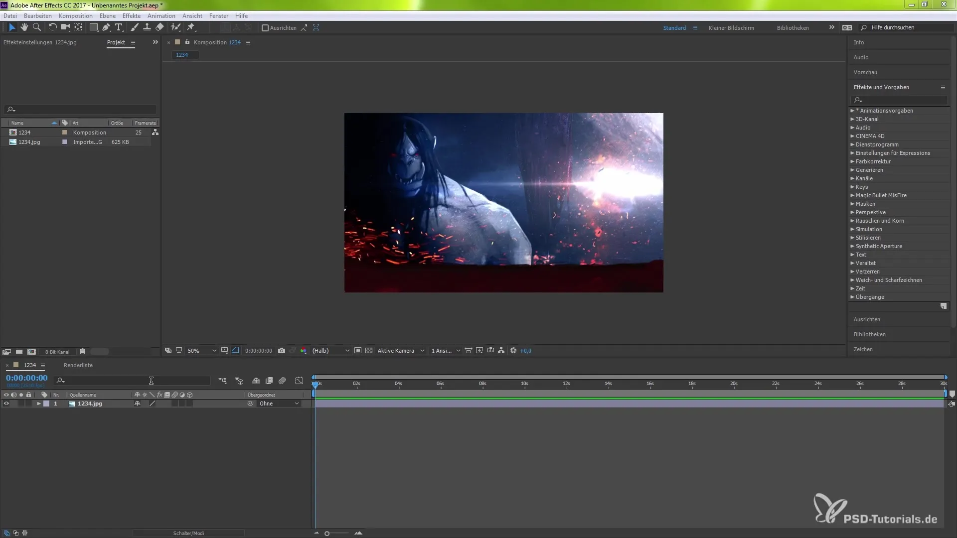
Task: Switch to Kleiner Bildschirm workspace
Action: [x=731, y=28]
